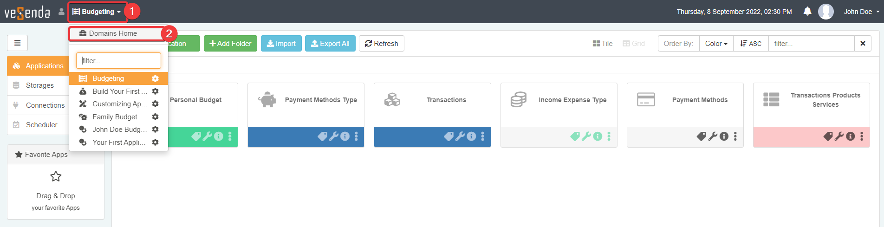Click the hamburger sidebar toggle button
Viewport: 884px width, 227px height.
pyautogui.click(x=18, y=43)
